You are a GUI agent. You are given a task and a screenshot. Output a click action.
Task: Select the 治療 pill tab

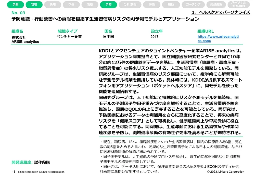pyautogui.click(x=90, y=5)
